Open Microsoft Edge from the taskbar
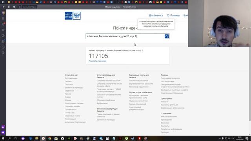 pos(31,138)
